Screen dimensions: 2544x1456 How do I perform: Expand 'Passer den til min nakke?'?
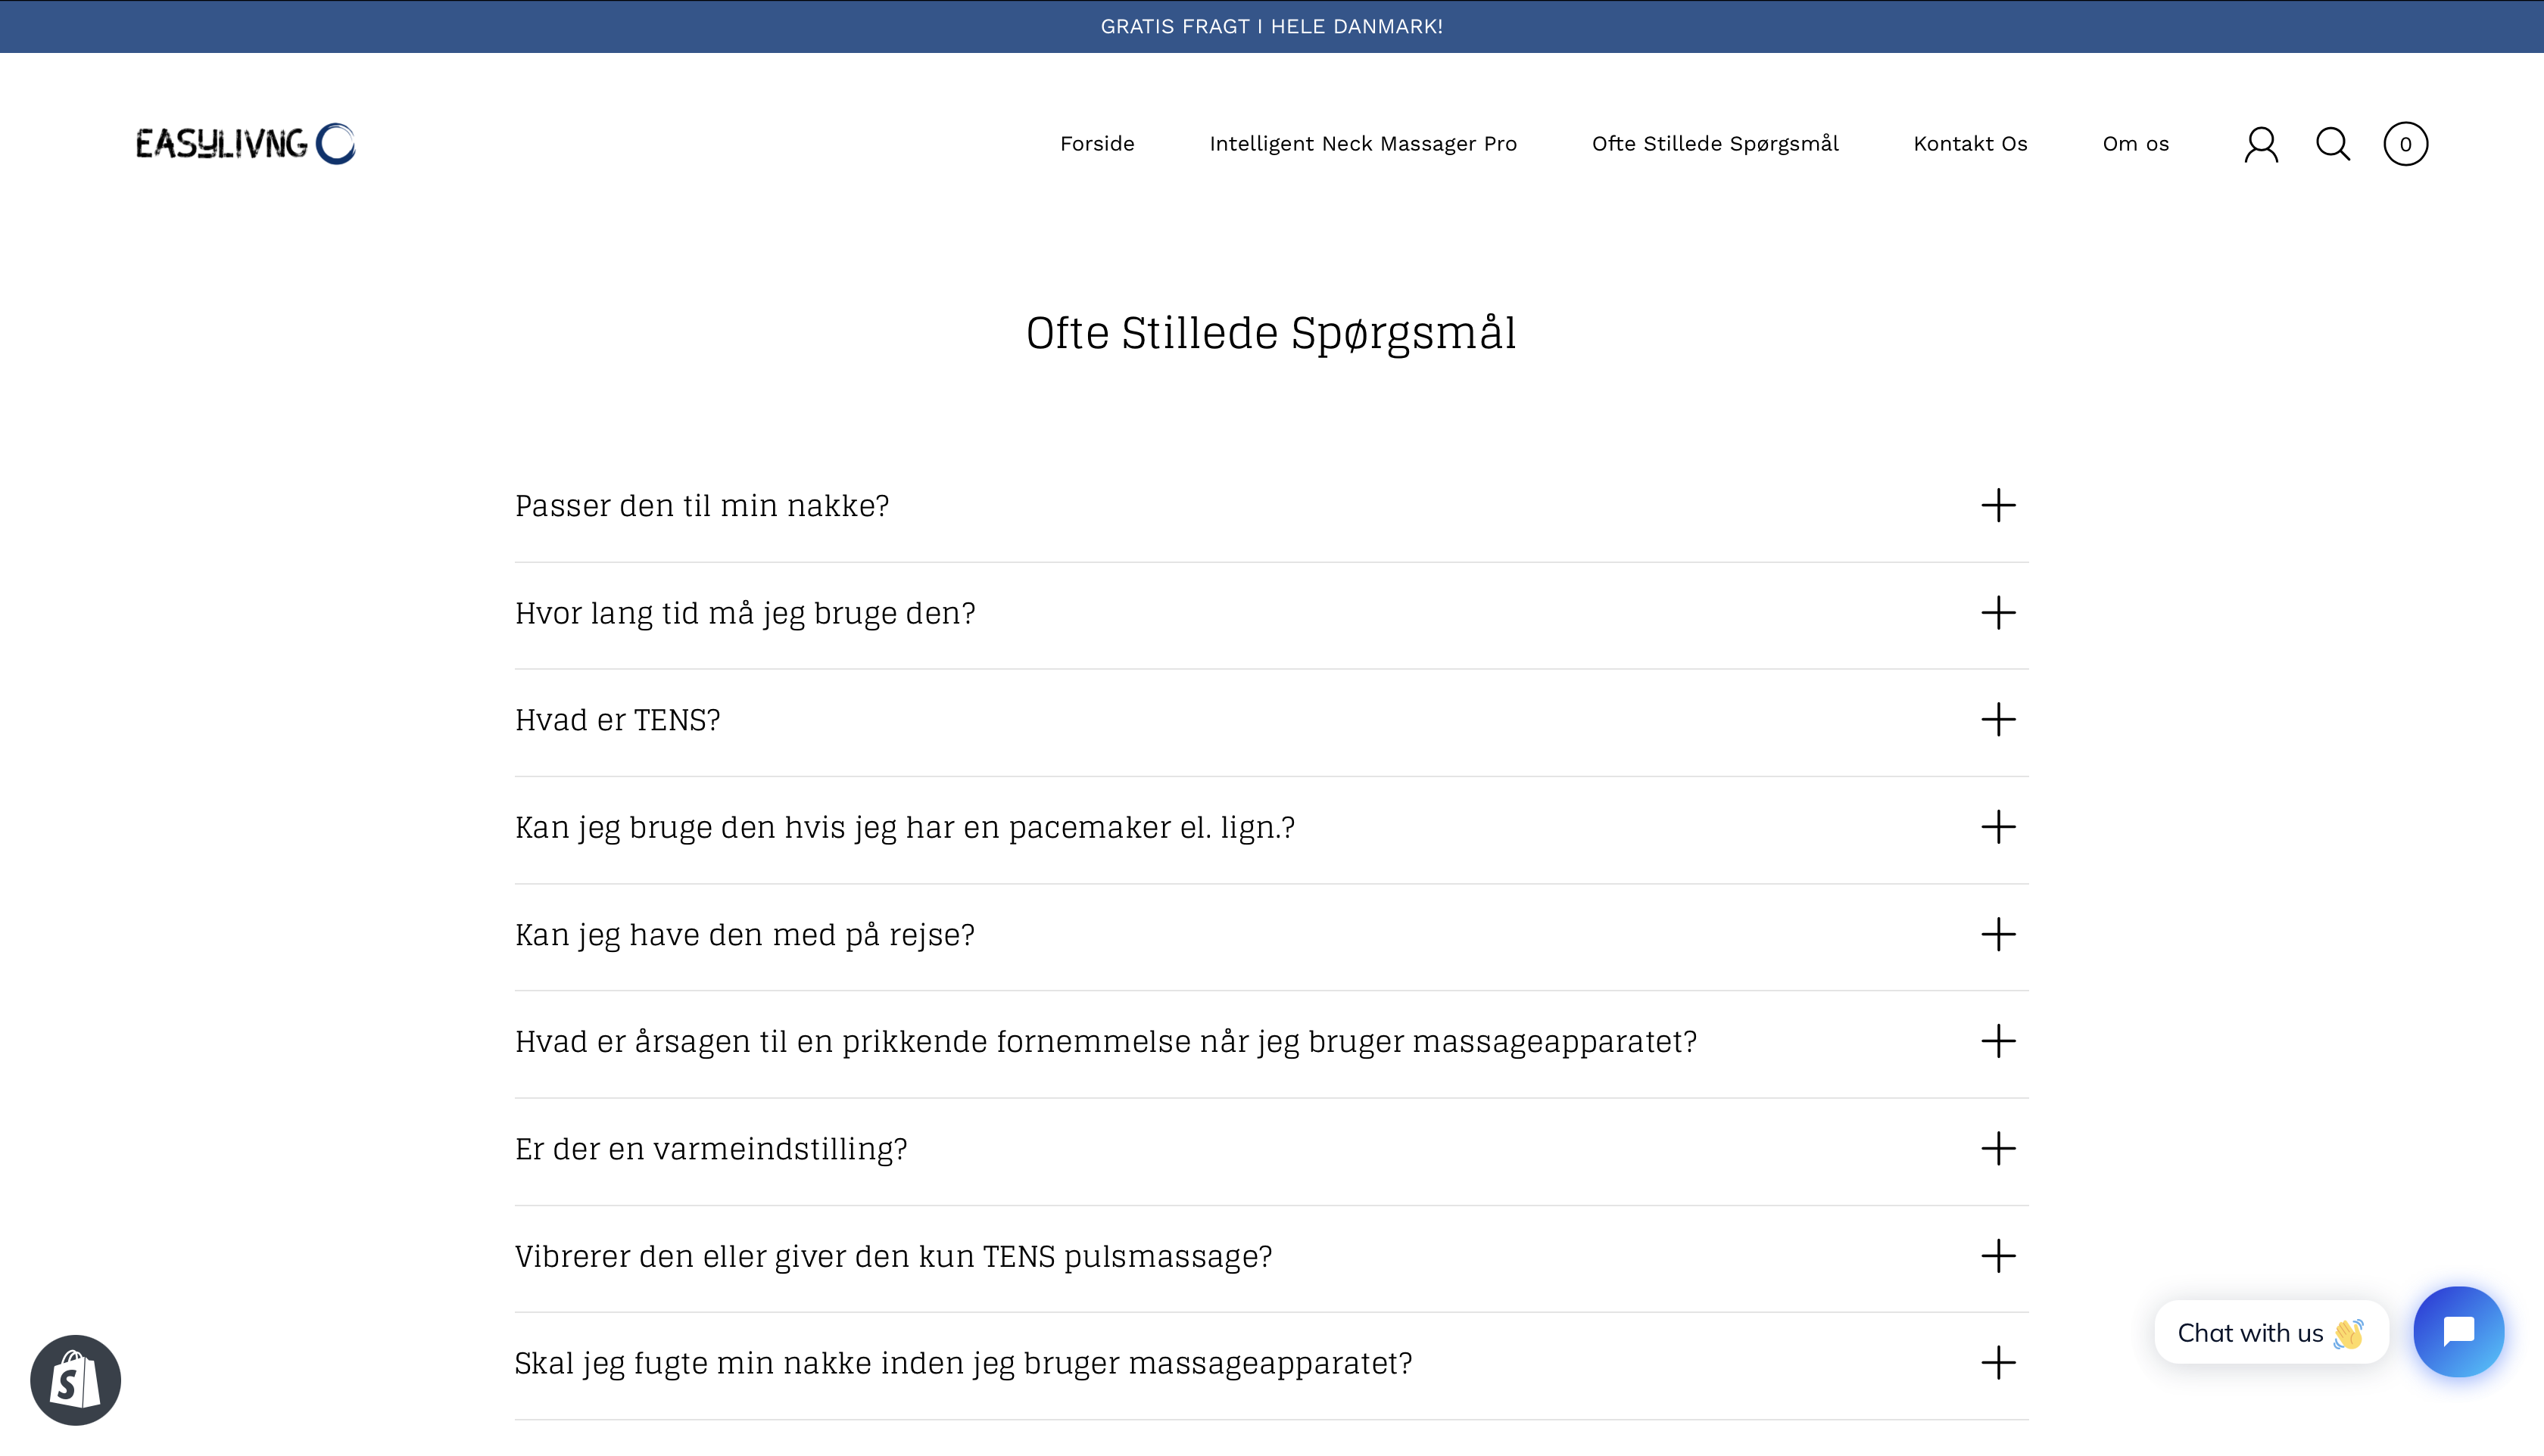701,506
